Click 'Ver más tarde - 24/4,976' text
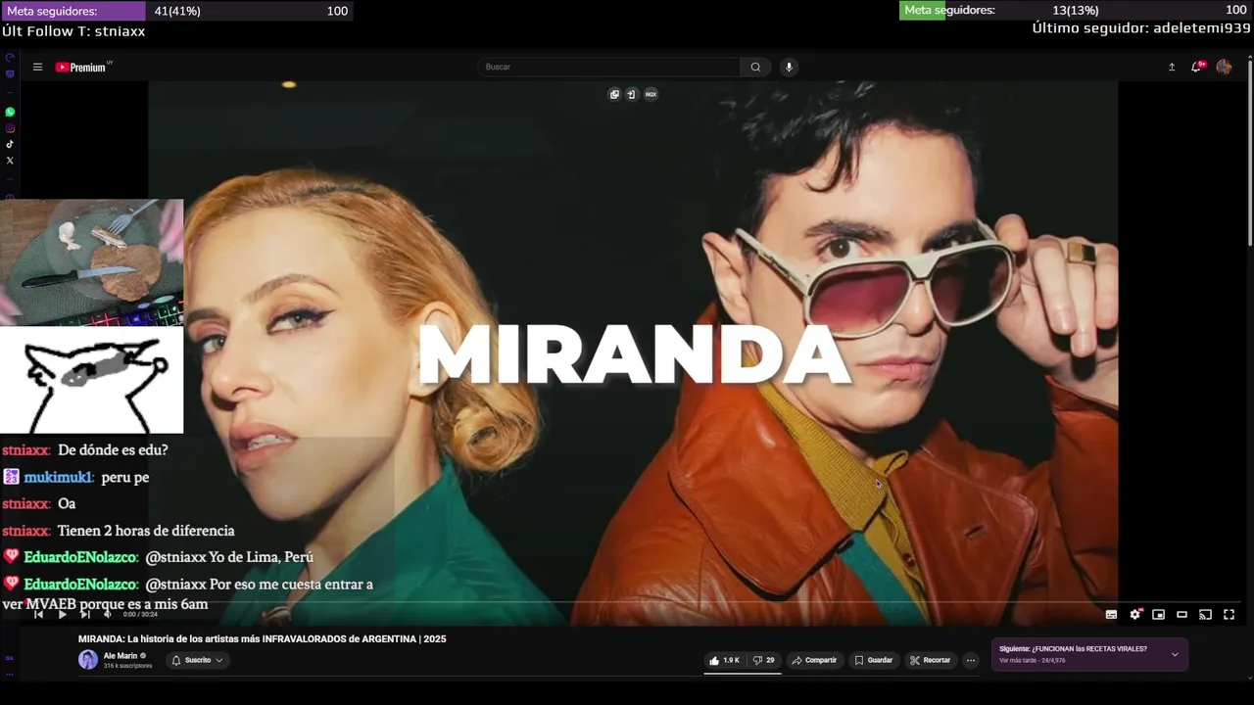The image size is (1254, 705). pos(1032,661)
